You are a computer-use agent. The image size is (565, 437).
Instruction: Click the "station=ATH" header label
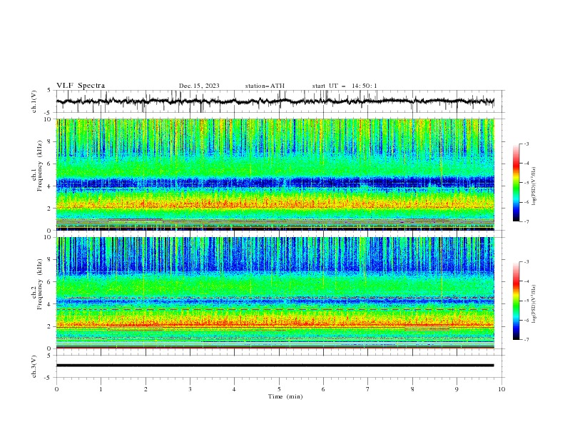pyautogui.click(x=265, y=86)
